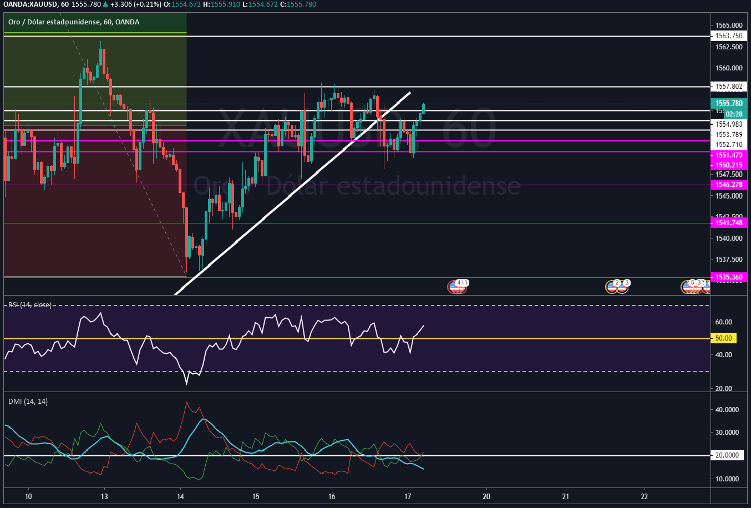Open the US event icon with badge 2
The width and height of the screenshot is (751, 508).
coord(612,286)
